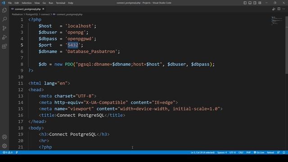Image resolution: width=288 pixels, height=162 pixels.
Task: Change indentation via Spaces: 4
Action: click(x=222, y=153)
